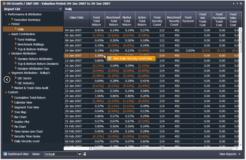Open the GIC Sector report

pyautogui.click(x=24, y=78)
